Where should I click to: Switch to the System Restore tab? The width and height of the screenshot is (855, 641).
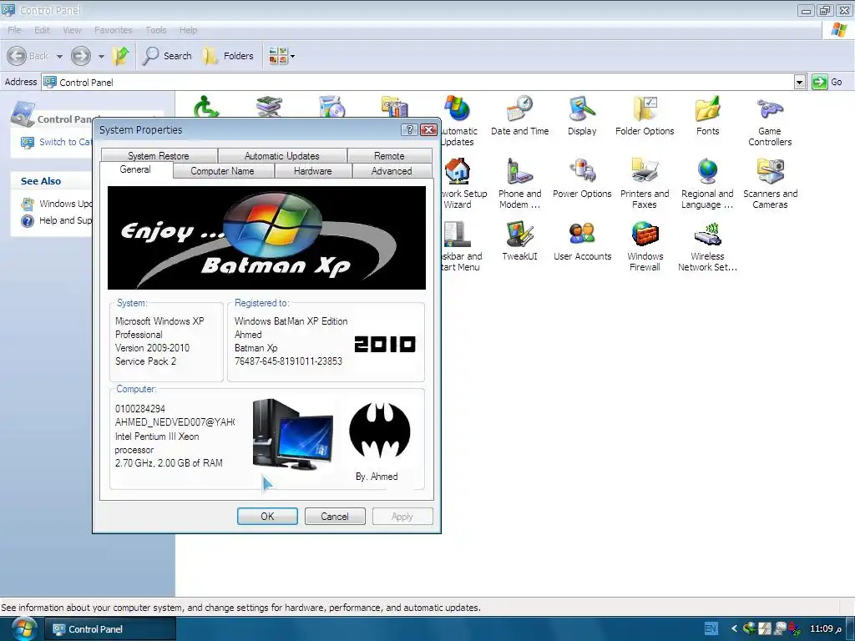(159, 155)
